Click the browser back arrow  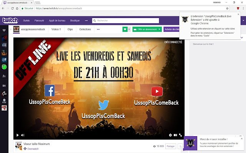coord(3,8)
